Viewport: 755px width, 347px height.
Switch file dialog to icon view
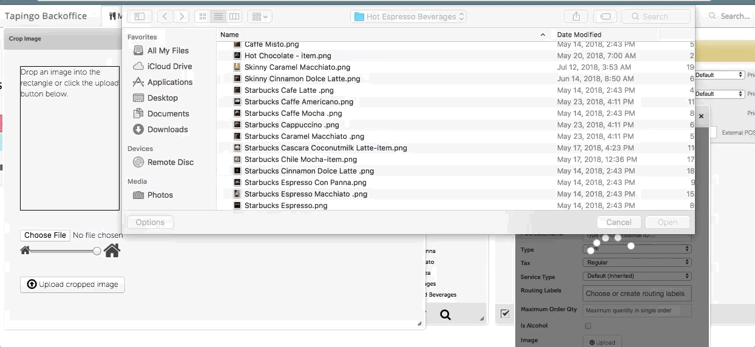203,16
